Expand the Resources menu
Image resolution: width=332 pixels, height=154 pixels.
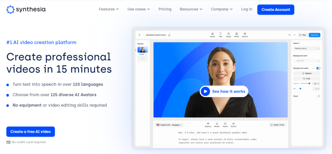(x=191, y=9)
